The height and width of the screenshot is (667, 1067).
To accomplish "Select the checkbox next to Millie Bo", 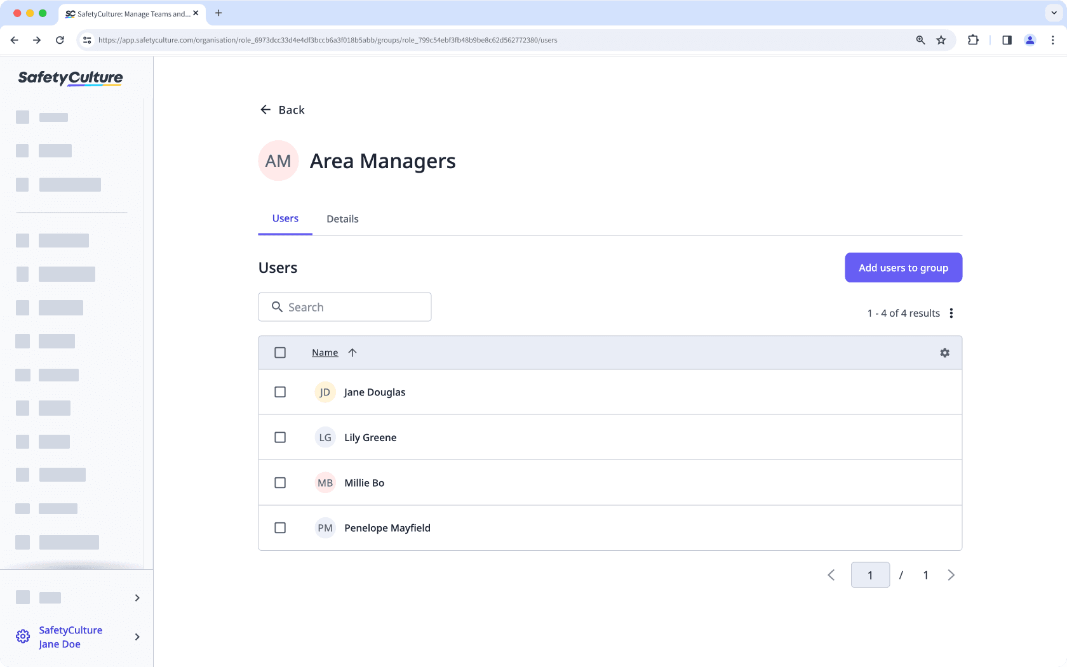I will coord(280,482).
